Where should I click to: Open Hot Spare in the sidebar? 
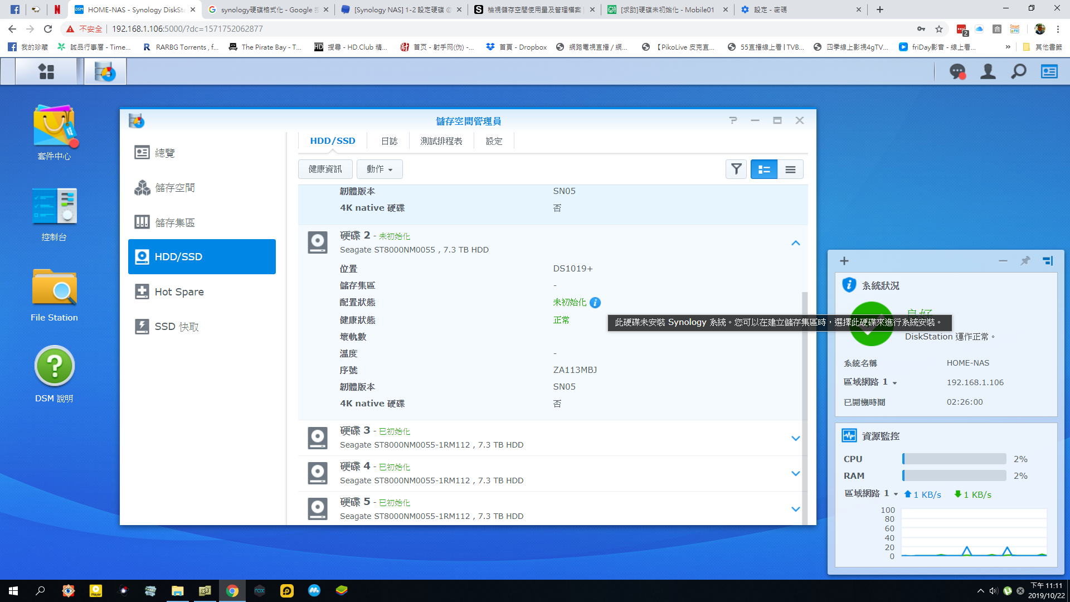coord(202,292)
